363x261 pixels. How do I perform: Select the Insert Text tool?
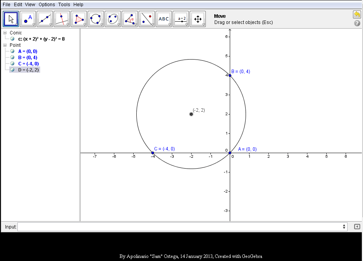point(163,18)
